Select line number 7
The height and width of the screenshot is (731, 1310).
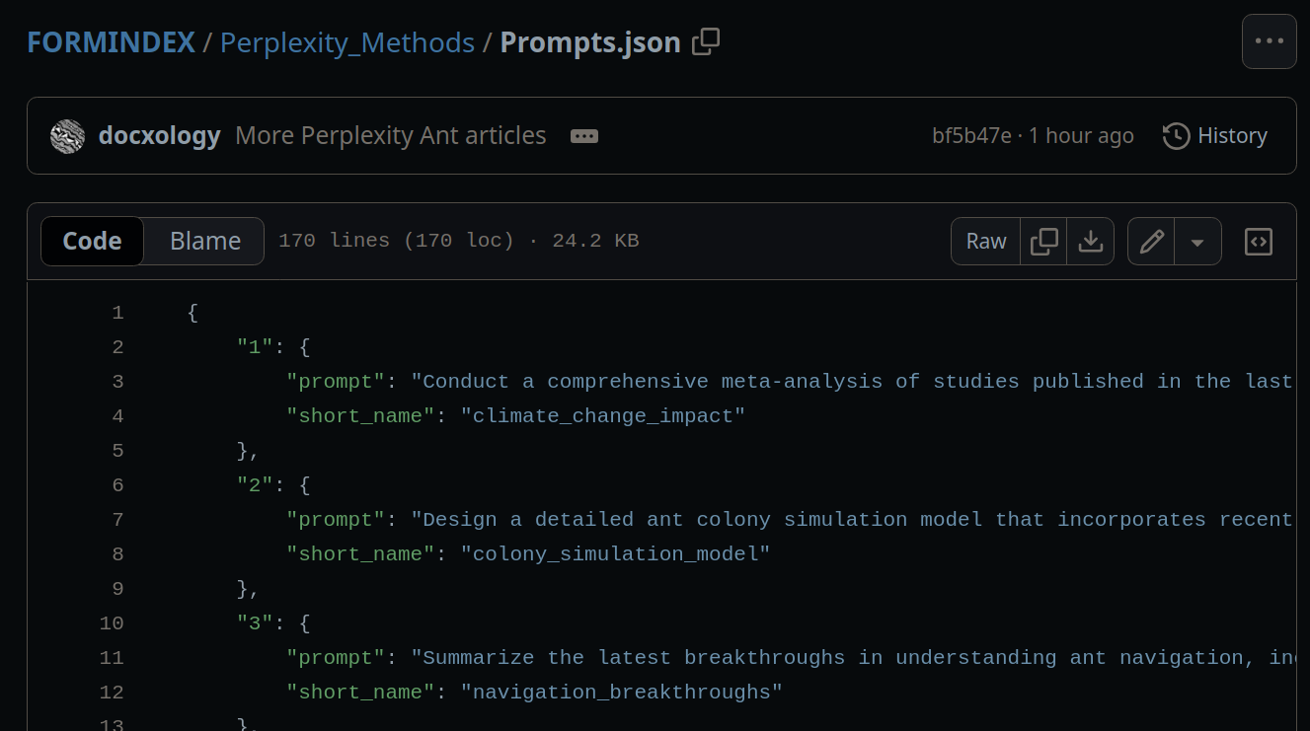click(117, 520)
